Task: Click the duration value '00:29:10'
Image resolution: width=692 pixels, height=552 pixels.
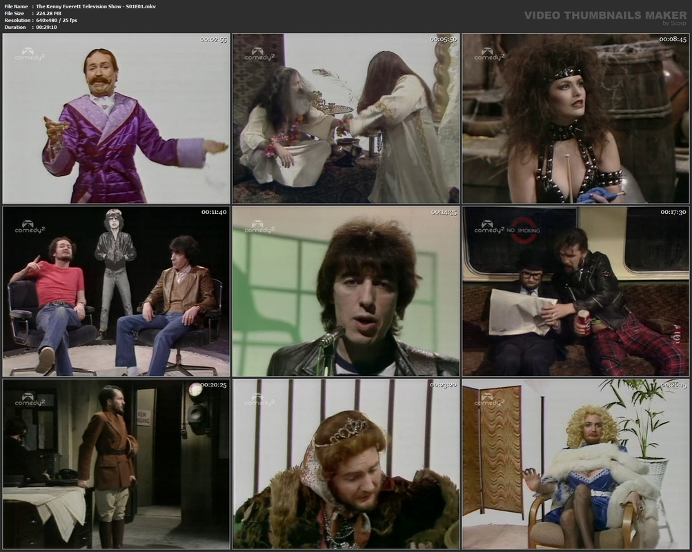Action: pyautogui.click(x=46, y=27)
